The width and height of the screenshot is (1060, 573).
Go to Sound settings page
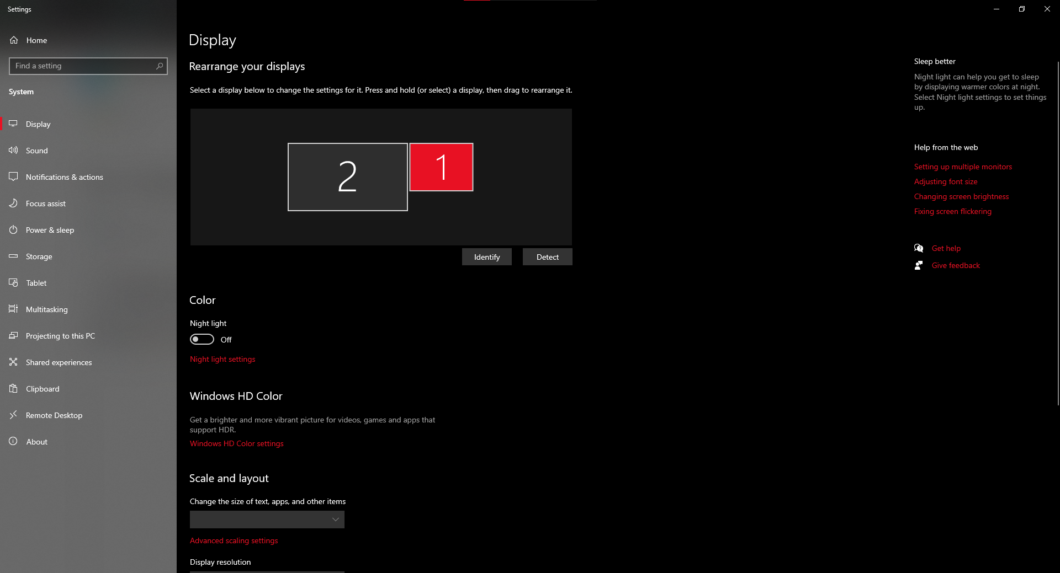click(88, 151)
